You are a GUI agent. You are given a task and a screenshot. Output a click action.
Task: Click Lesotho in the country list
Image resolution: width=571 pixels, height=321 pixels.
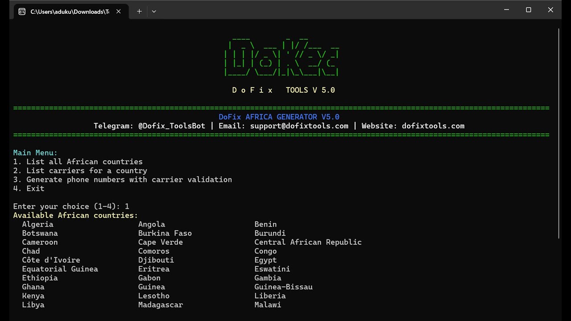tap(154, 296)
